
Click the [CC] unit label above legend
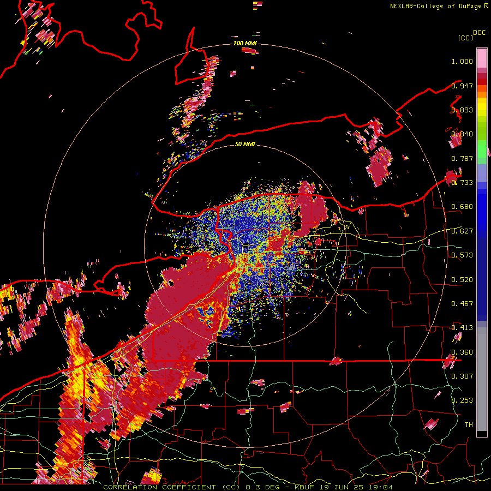click(x=465, y=38)
